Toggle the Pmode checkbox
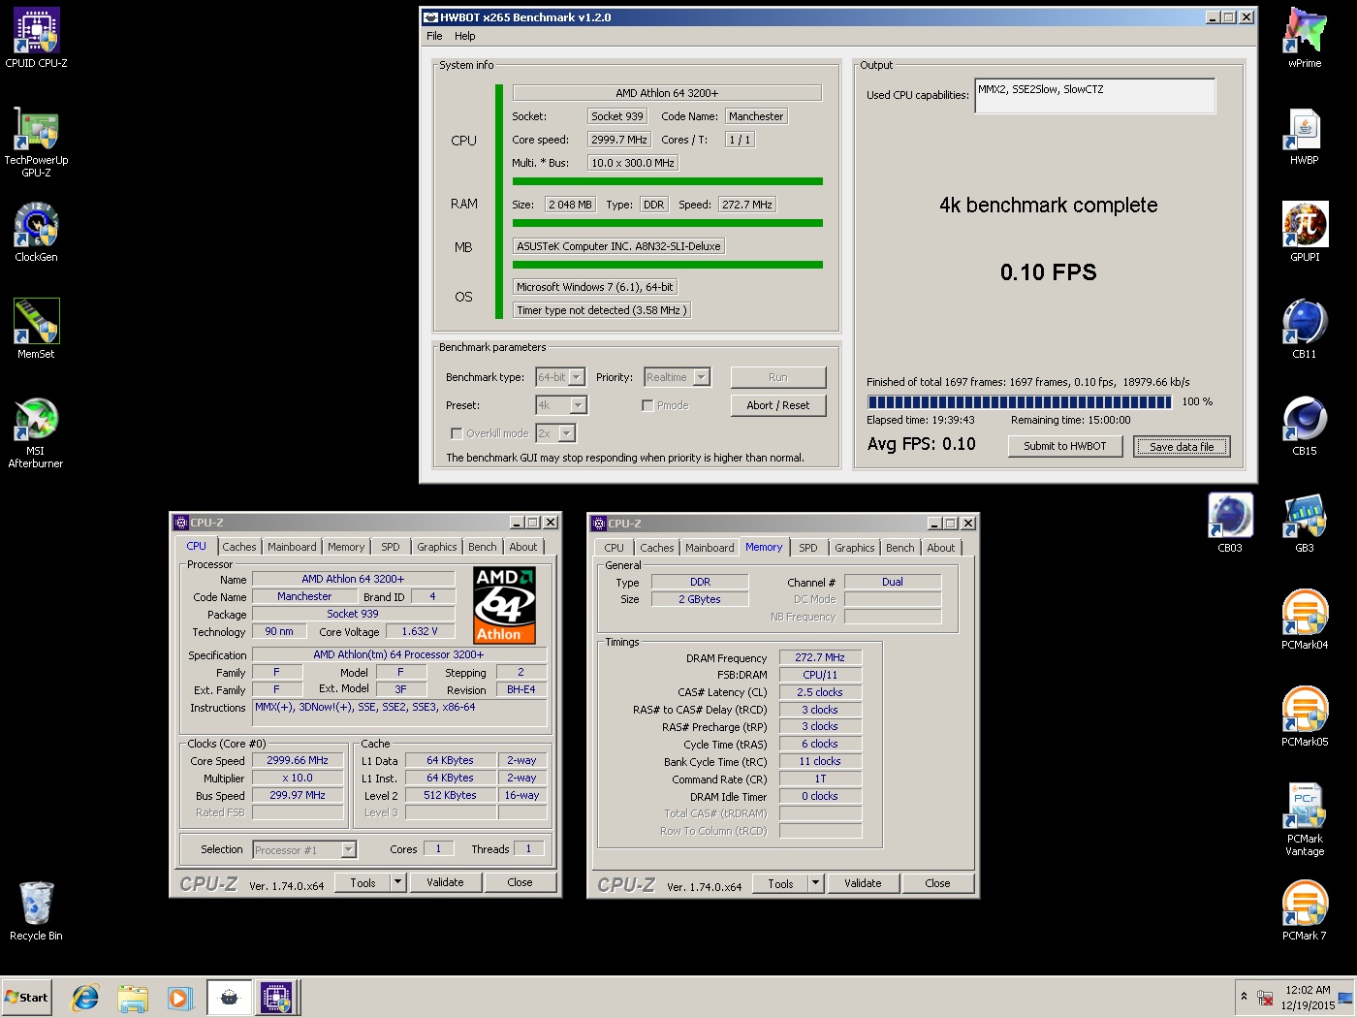Image resolution: width=1357 pixels, height=1018 pixels. (647, 405)
